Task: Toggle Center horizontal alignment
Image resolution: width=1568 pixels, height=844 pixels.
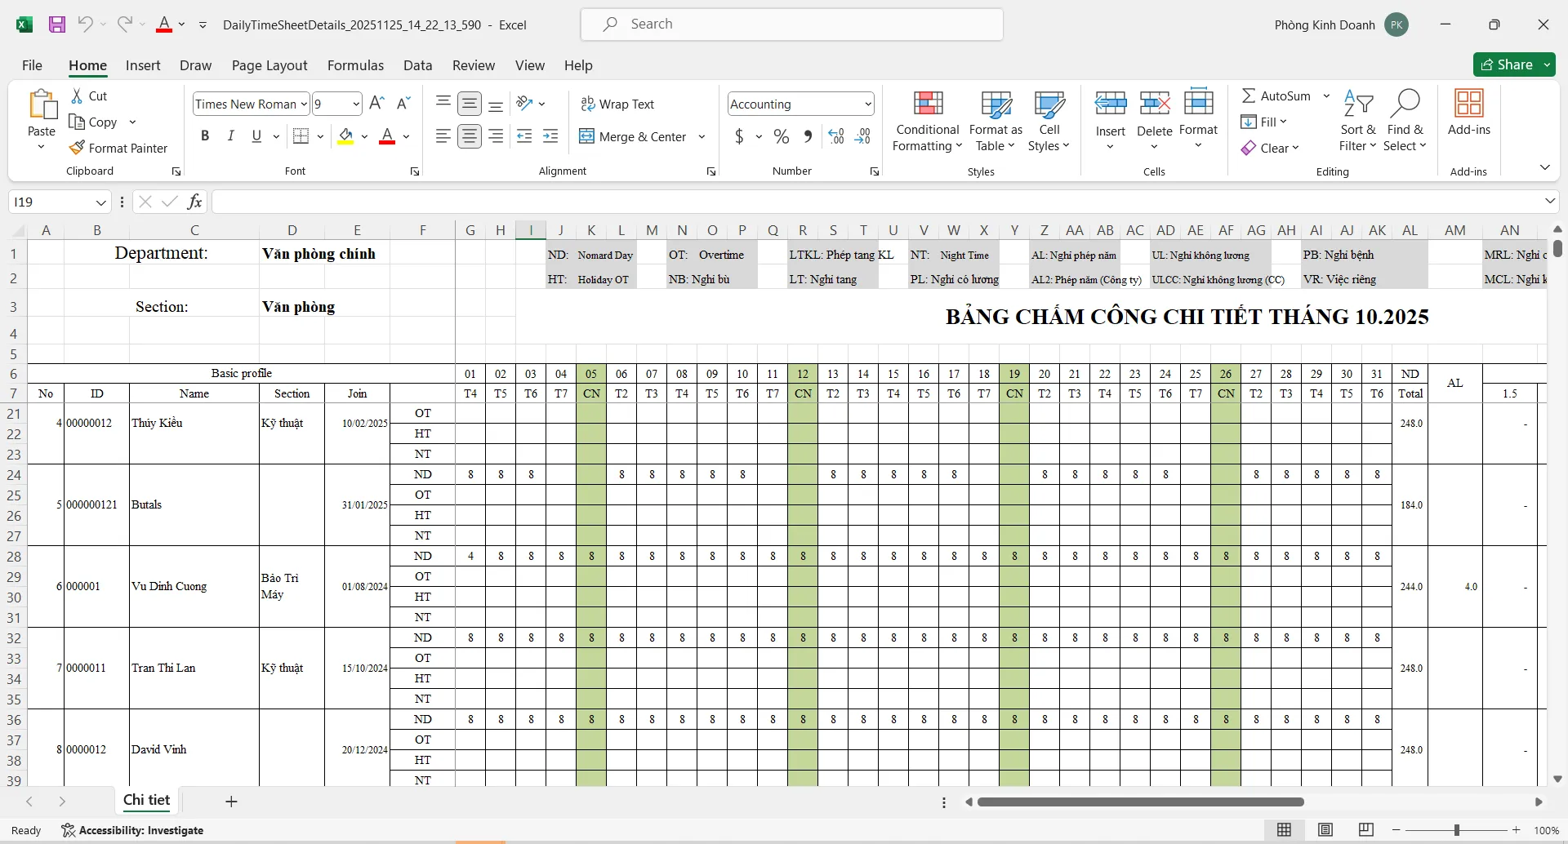Action: (470, 136)
